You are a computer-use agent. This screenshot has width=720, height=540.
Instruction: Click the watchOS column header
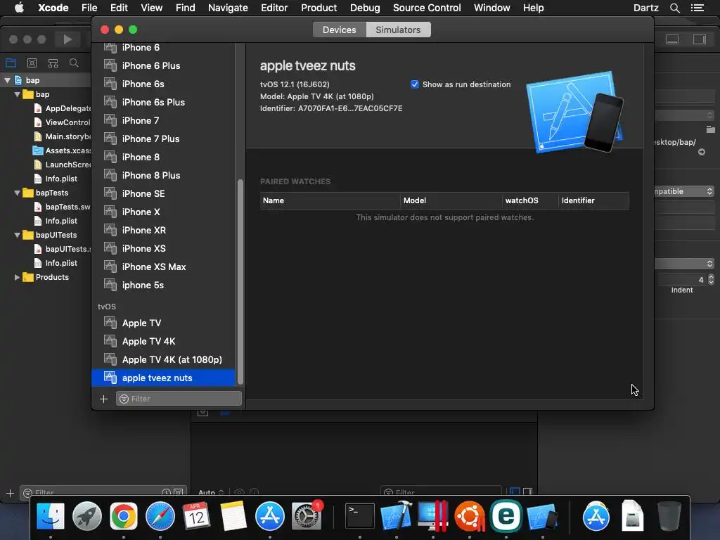click(x=530, y=200)
